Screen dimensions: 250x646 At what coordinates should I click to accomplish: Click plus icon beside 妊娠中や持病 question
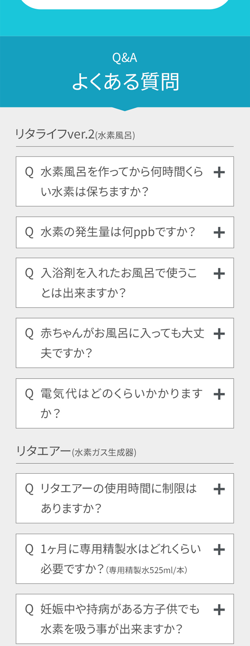[219, 610]
